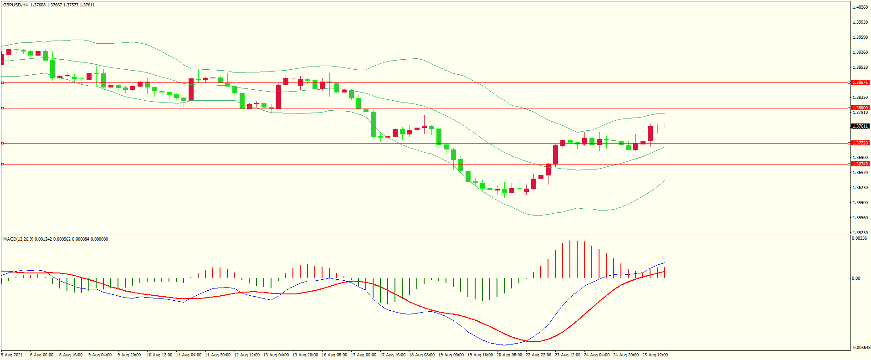The height and width of the screenshot is (360, 871).
Task: Click the 23 Aug 12:00 time label
Action: tap(568, 355)
